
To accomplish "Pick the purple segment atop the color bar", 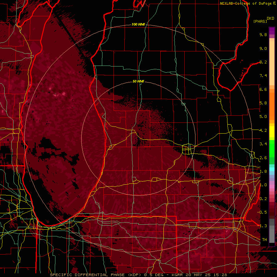I will click(x=272, y=31).
